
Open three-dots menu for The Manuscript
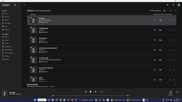click(x=170, y=60)
